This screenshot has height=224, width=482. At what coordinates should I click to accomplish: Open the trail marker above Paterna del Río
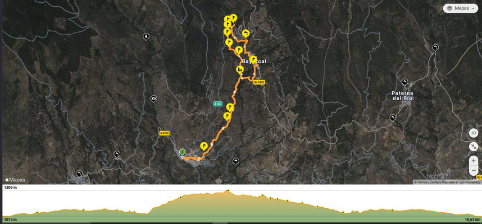pyautogui.click(x=404, y=82)
